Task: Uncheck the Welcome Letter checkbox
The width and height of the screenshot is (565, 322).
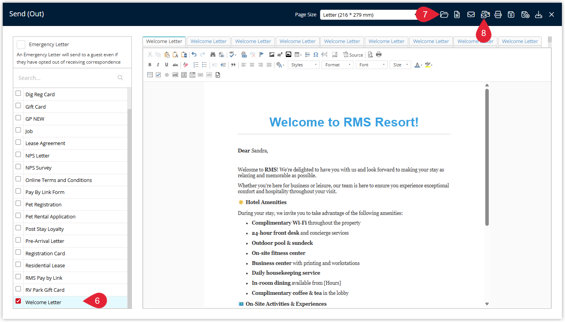Action: click(x=18, y=301)
